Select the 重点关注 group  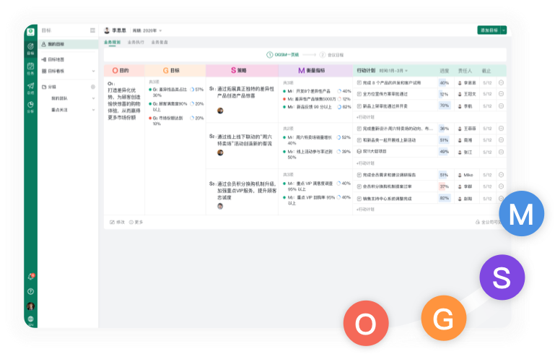pos(59,110)
